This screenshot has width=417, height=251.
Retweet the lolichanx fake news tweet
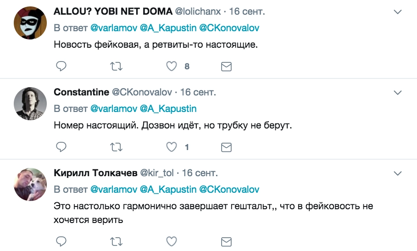117,67
